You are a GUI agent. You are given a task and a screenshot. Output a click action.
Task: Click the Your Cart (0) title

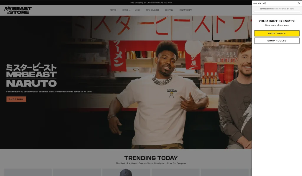tap(260, 3)
